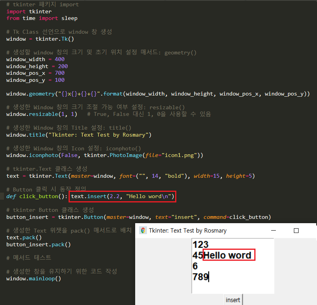Click the value 700 of window_pos_x
The width and height of the screenshot is (317, 305).
click(60, 73)
